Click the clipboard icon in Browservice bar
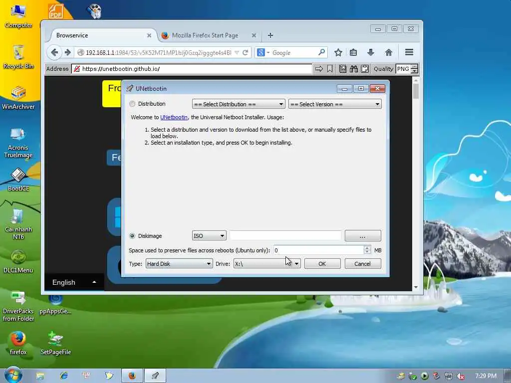 coord(365,69)
